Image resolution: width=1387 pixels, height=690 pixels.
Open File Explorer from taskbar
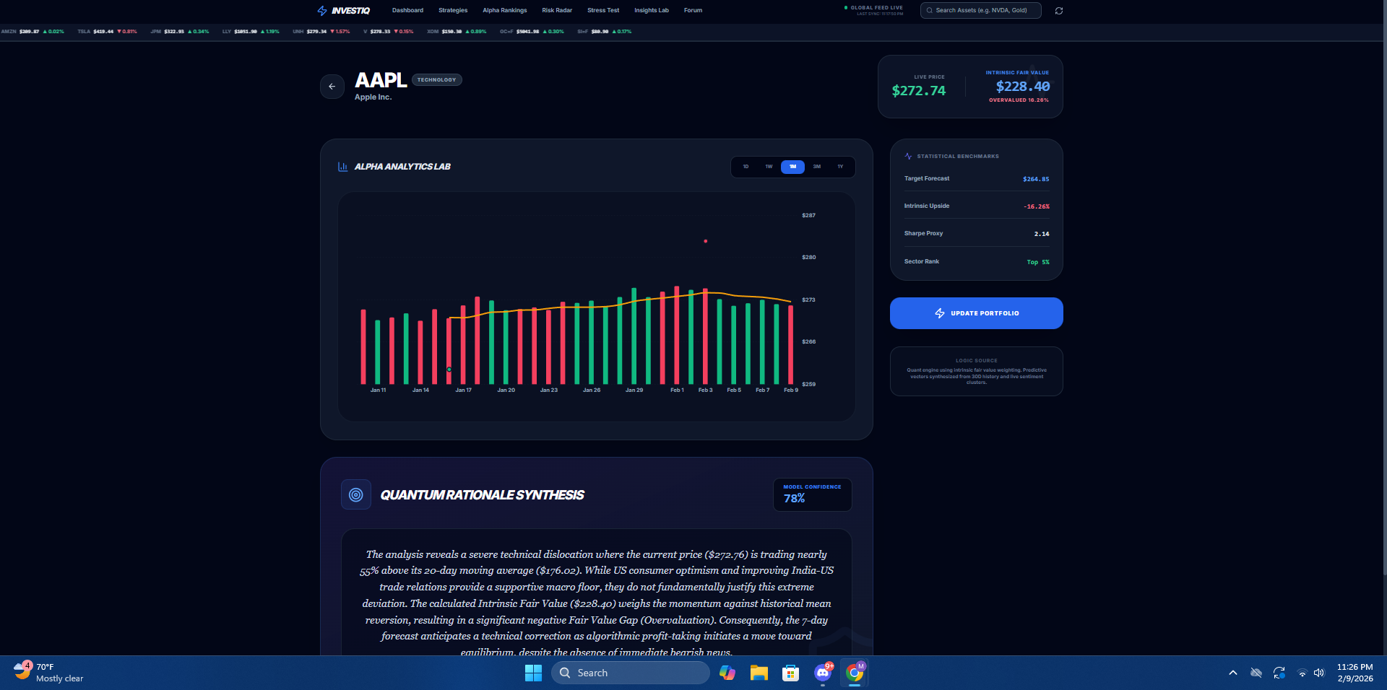759,673
